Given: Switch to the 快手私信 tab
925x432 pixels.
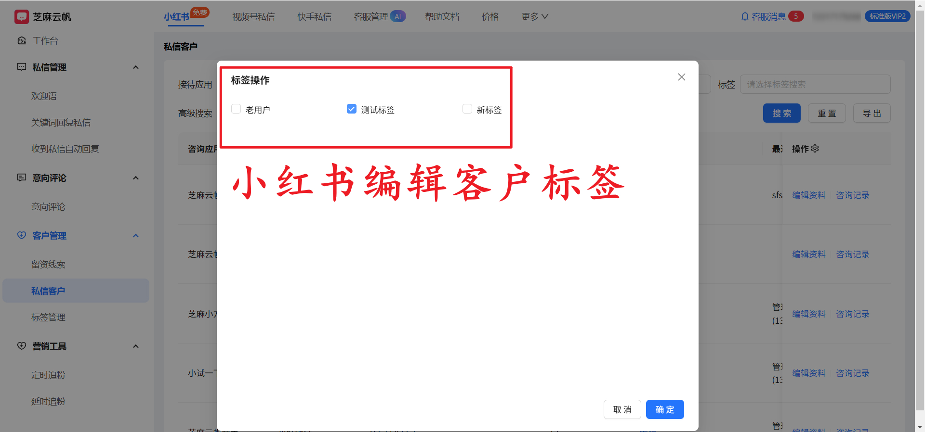Looking at the screenshot, I should (314, 17).
